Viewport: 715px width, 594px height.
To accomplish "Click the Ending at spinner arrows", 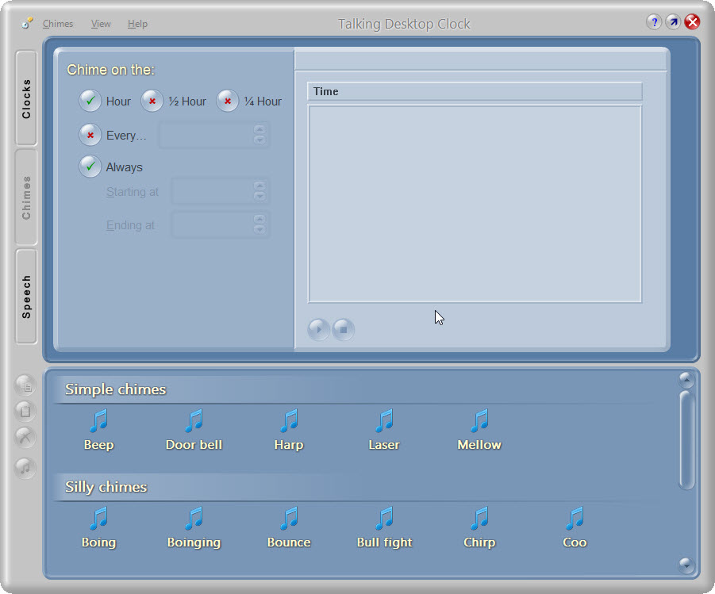I will point(259,224).
